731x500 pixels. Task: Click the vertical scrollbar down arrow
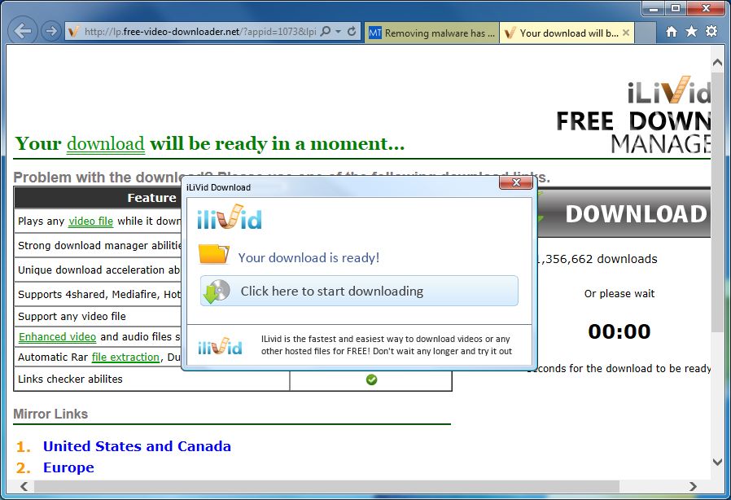point(717,462)
